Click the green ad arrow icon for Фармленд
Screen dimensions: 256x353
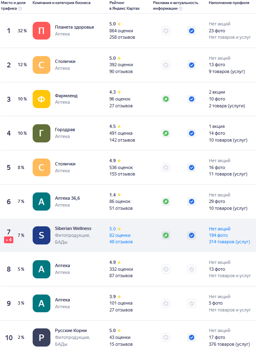coord(166,99)
